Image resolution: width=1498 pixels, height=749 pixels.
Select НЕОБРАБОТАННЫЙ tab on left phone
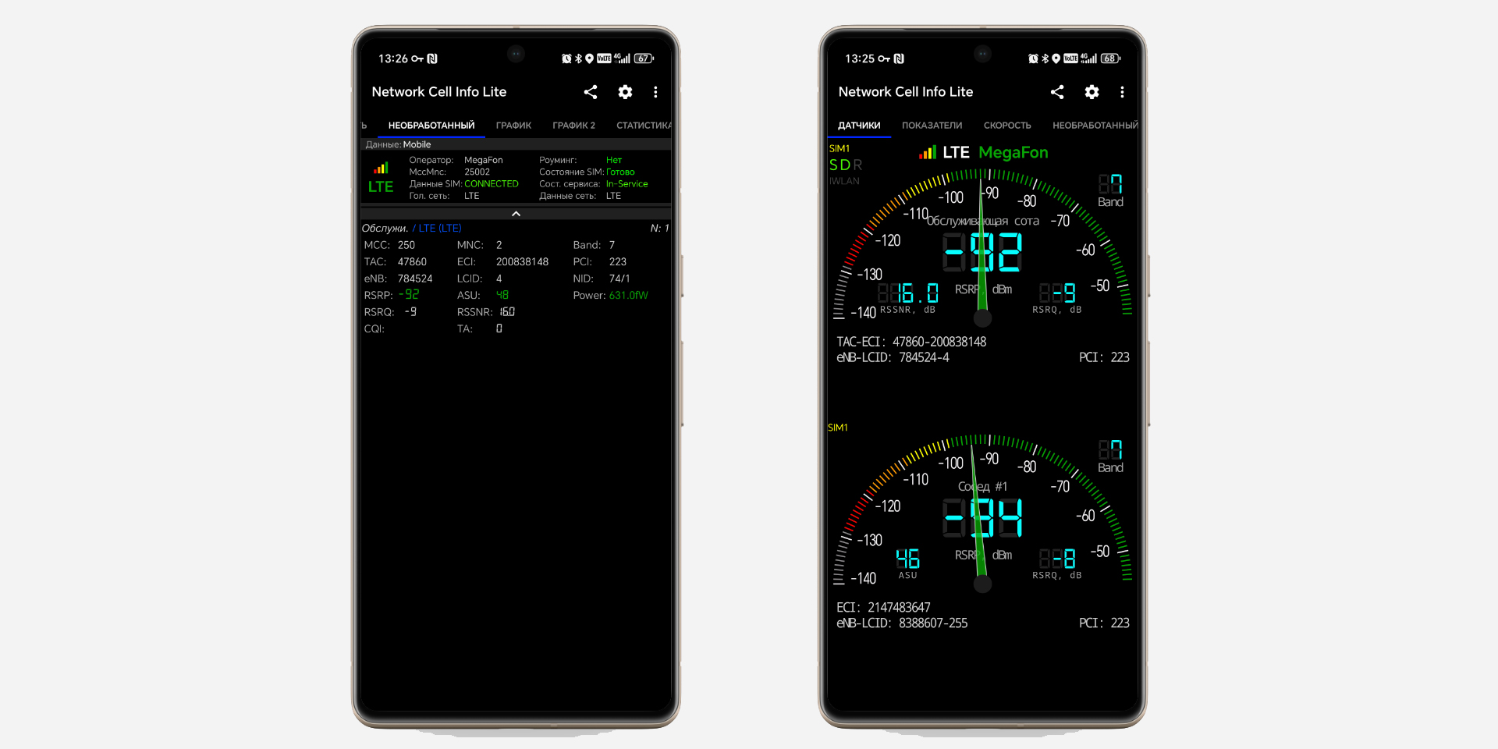[431, 126]
